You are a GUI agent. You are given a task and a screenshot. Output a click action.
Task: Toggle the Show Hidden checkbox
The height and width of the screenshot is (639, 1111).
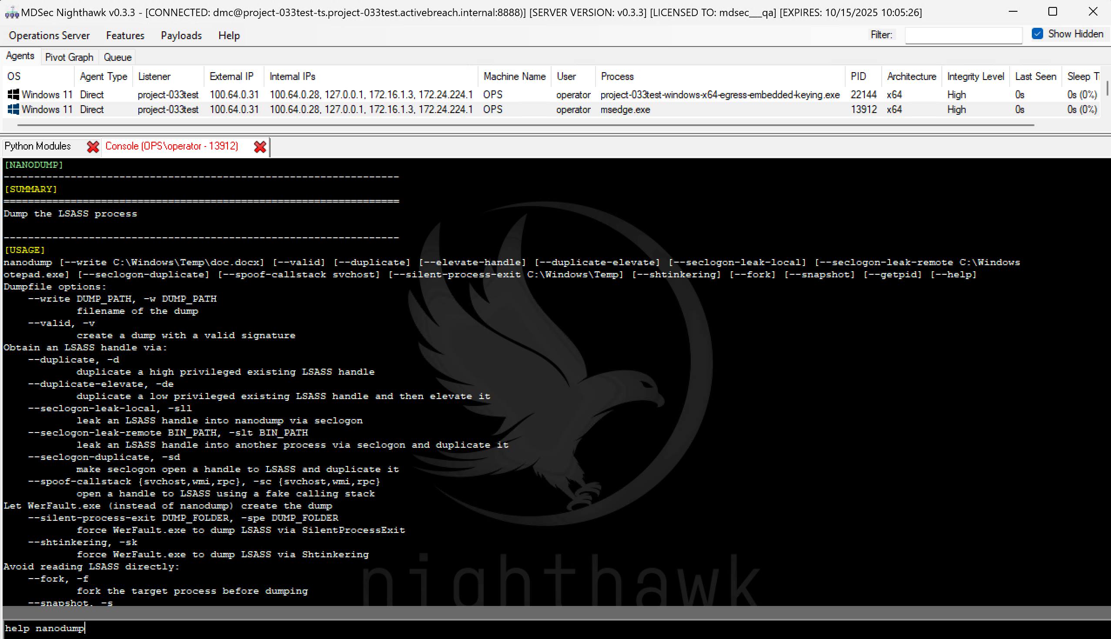pyautogui.click(x=1037, y=34)
